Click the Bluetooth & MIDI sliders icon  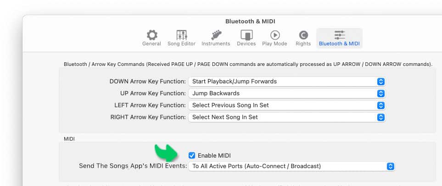point(339,35)
